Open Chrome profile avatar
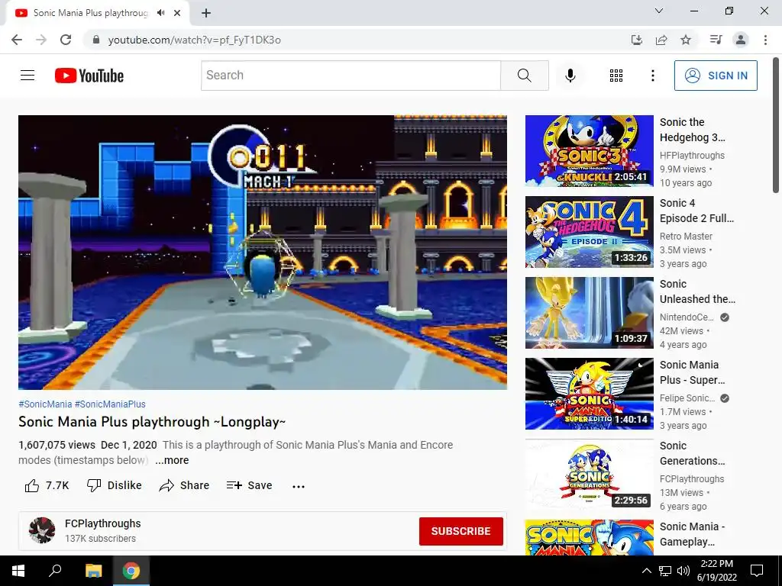 (x=741, y=40)
